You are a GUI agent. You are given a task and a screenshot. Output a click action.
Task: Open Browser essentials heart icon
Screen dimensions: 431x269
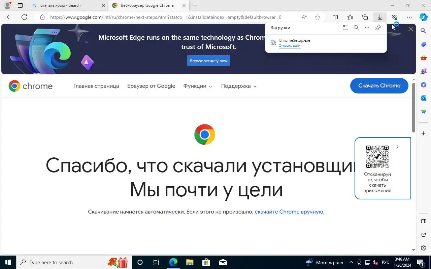coord(395,17)
